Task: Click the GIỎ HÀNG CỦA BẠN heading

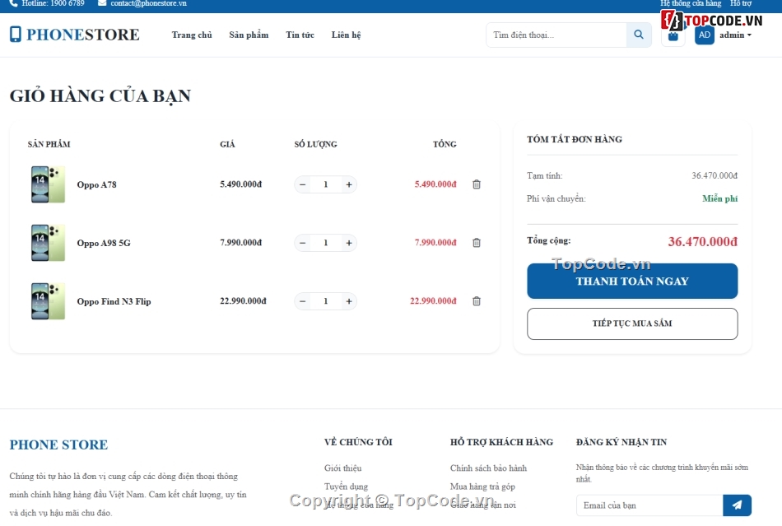Action: tap(100, 95)
